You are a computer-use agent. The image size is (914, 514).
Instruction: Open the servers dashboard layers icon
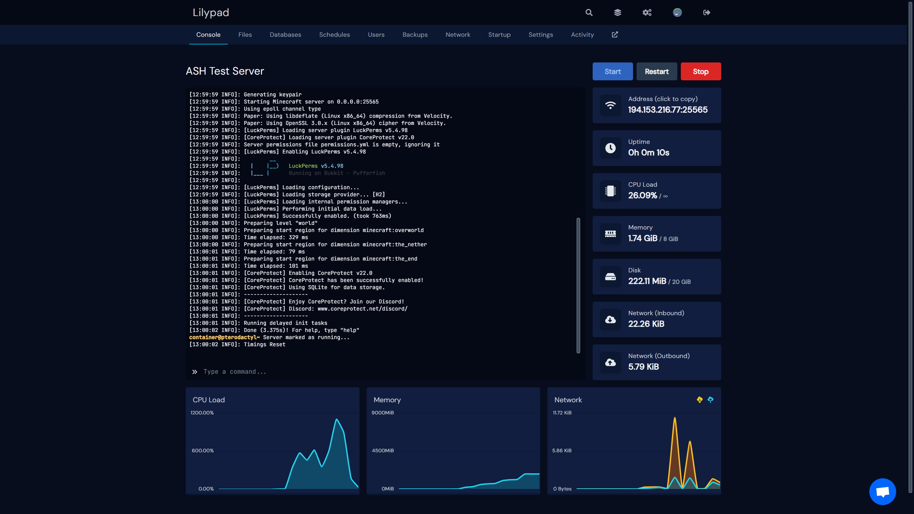coord(618,12)
